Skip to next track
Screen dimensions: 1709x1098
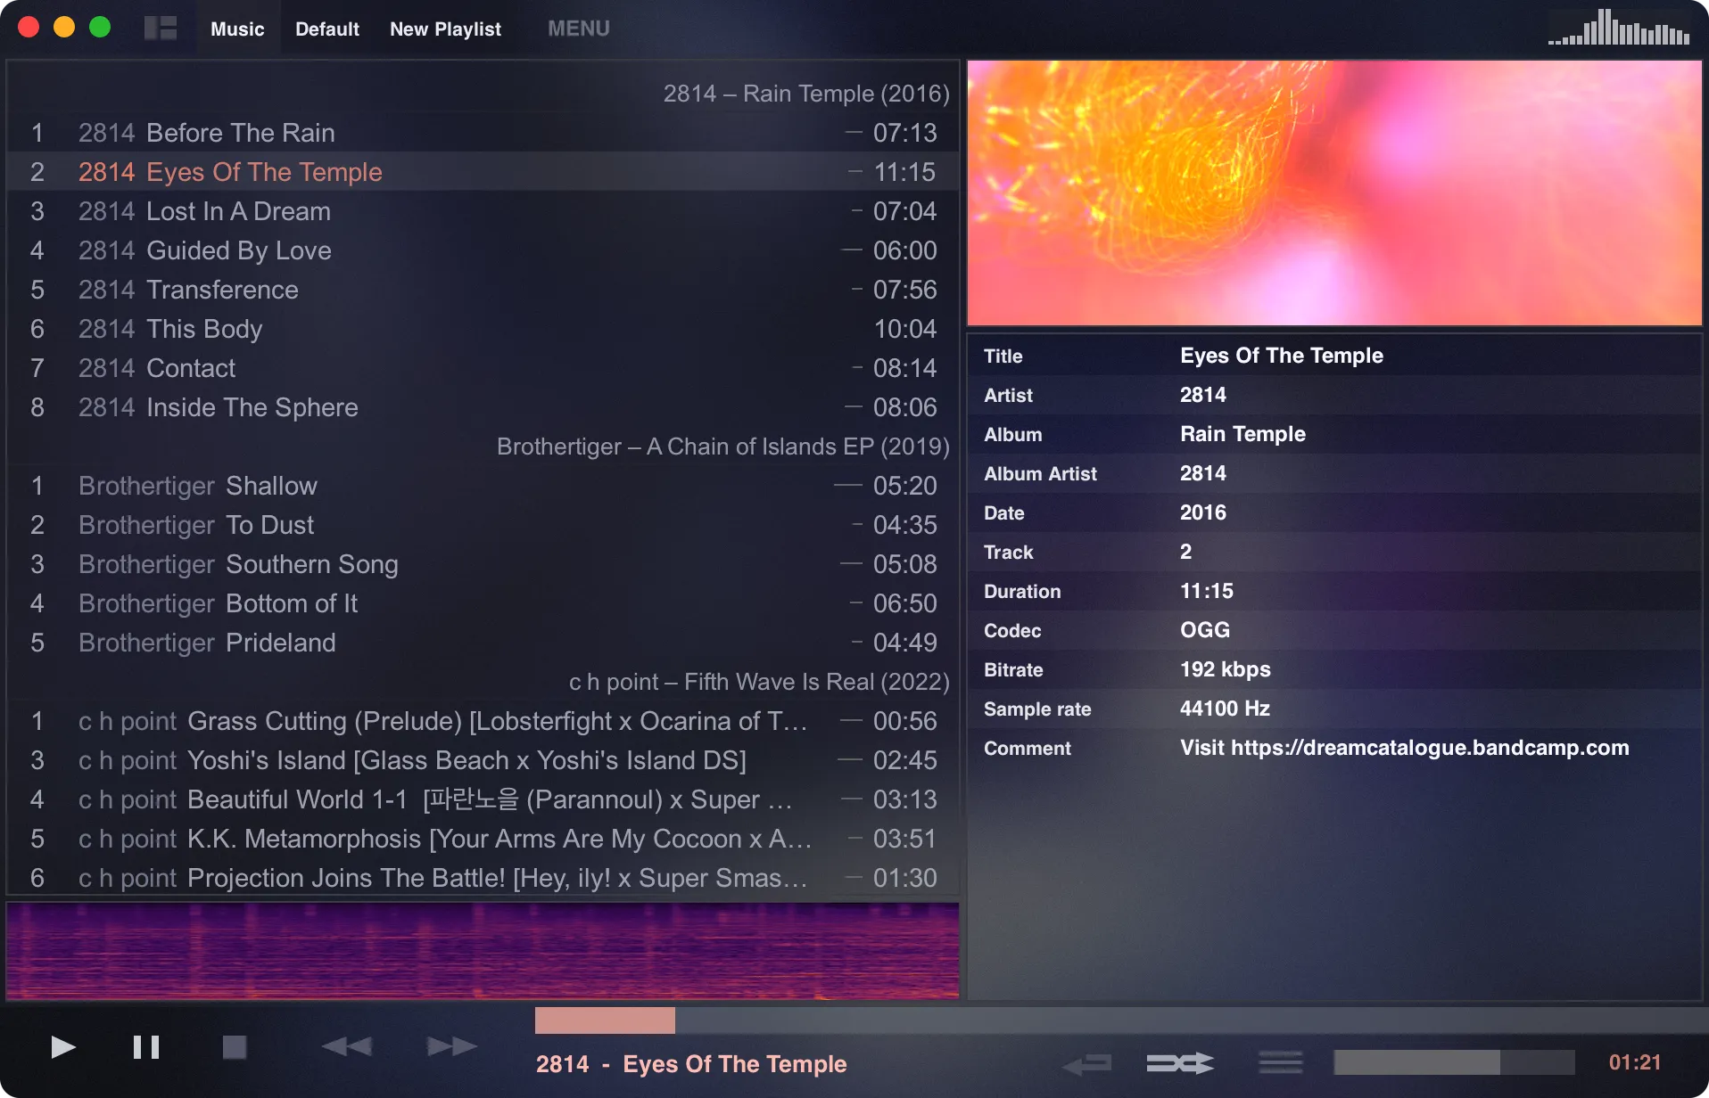pyautogui.click(x=452, y=1046)
